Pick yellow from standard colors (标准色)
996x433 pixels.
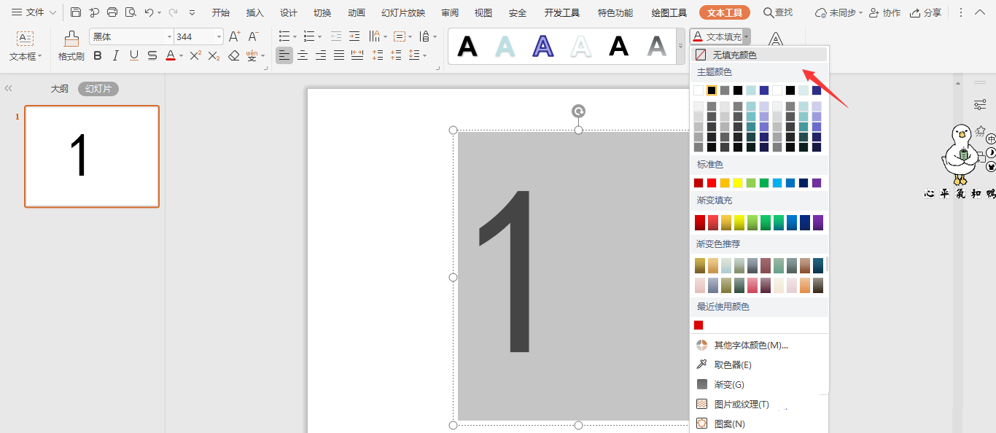[738, 183]
